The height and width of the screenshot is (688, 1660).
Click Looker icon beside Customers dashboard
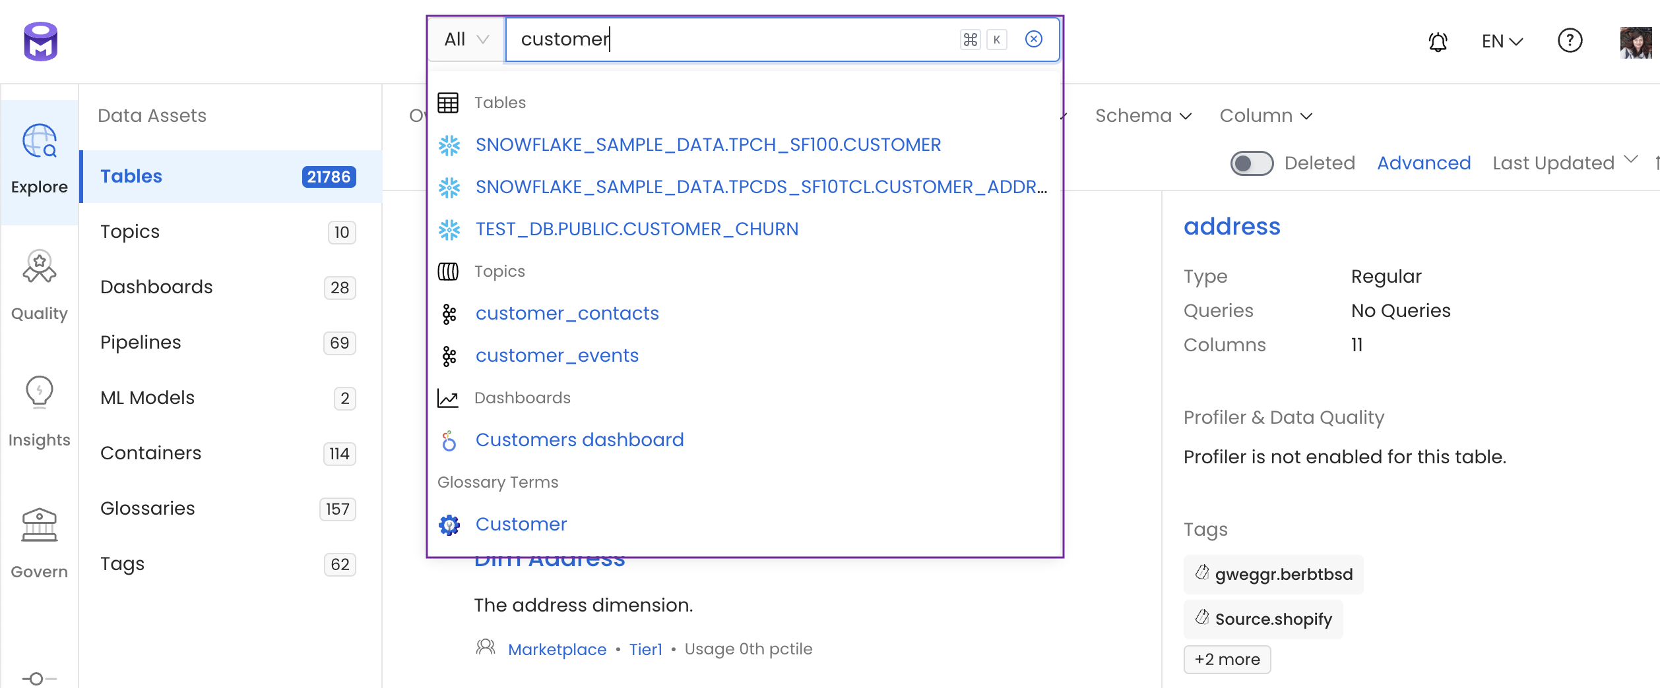tap(449, 440)
